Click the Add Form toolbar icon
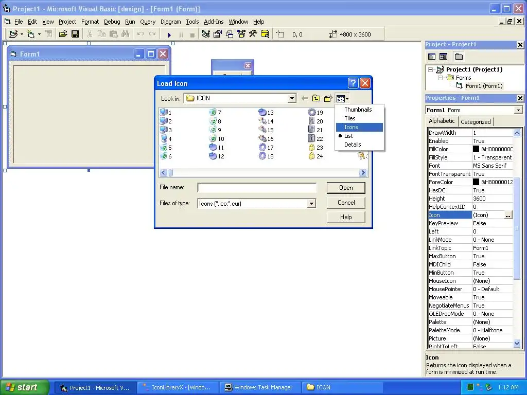This screenshot has width=527, height=395. 30,34
